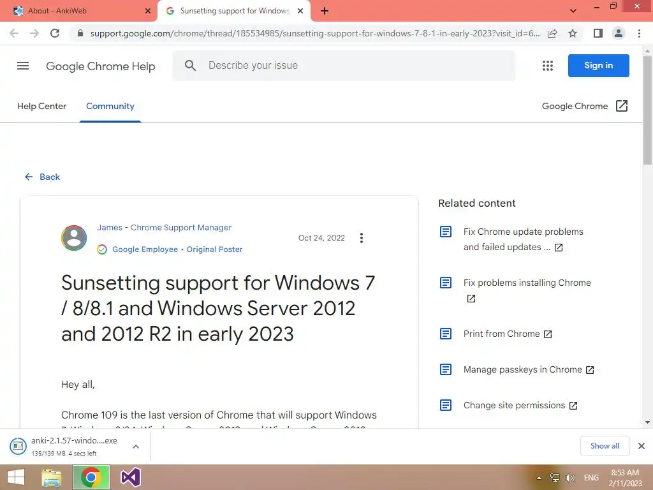Click the Sign in button
The height and width of the screenshot is (490, 653).
coord(598,66)
